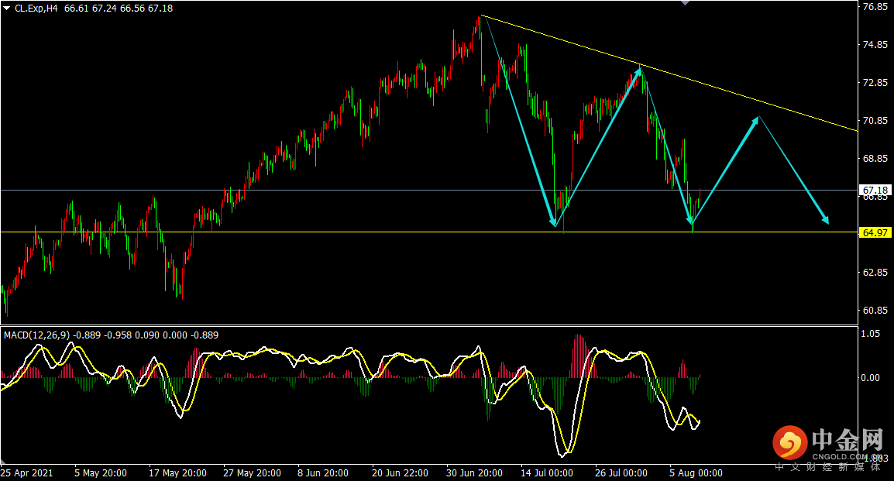
Task: Click the 62.85 price scale value
Action: (x=875, y=273)
